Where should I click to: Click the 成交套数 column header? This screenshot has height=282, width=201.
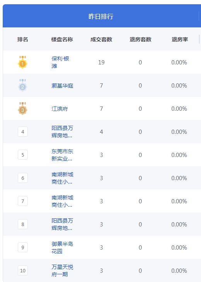[101, 39]
